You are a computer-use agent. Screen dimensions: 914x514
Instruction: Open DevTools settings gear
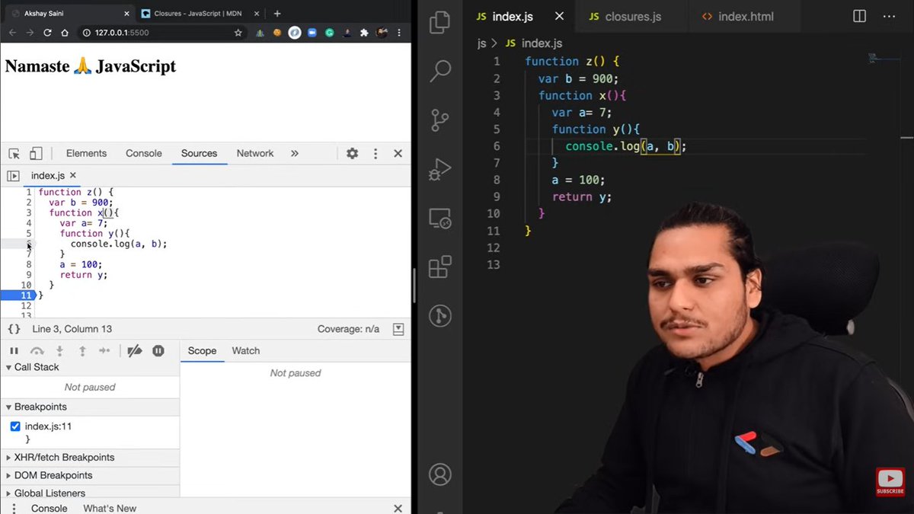point(352,153)
